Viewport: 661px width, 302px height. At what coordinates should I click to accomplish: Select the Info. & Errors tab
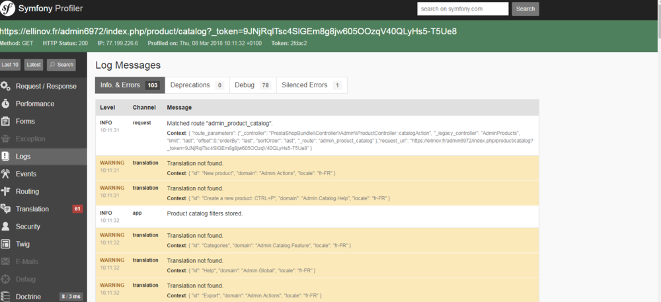(130, 85)
